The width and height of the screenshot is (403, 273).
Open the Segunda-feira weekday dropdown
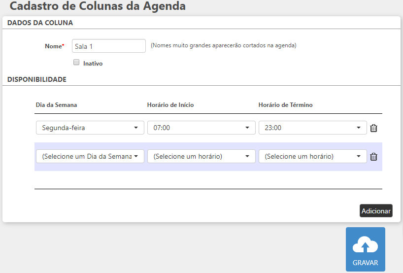[90, 128]
